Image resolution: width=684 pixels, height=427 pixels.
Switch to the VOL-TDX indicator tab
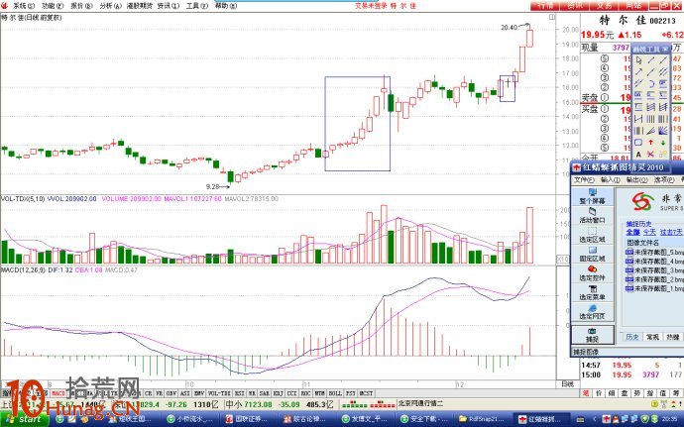(x=219, y=393)
